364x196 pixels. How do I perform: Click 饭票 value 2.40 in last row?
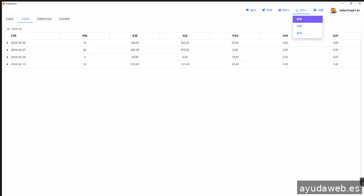[335, 64]
